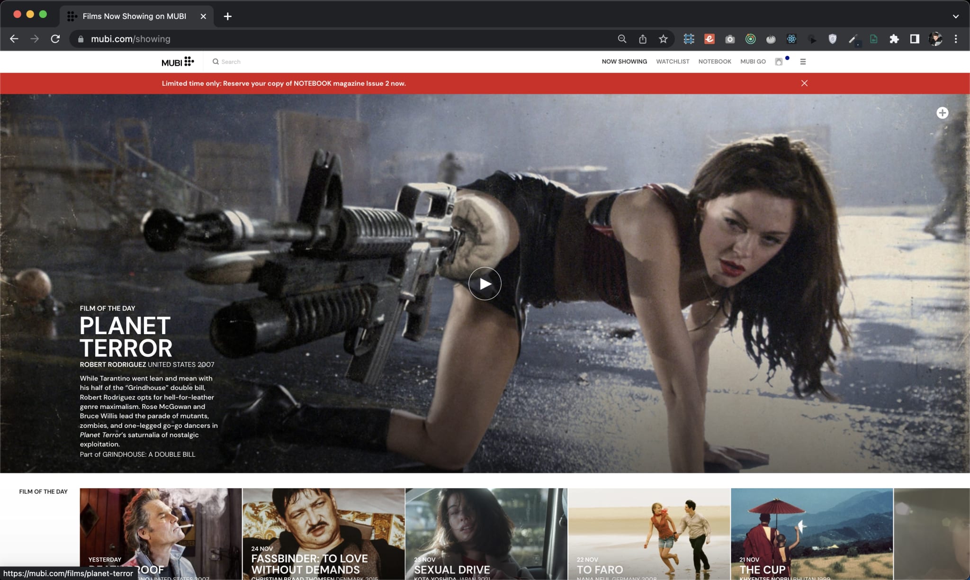970x580 pixels.
Task: Click the PLANET TERROR title
Action: [126, 336]
